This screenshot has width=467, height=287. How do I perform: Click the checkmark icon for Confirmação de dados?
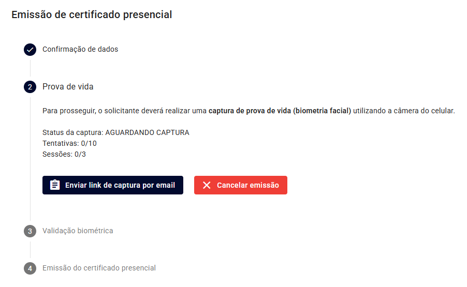click(x=30, y=50)
